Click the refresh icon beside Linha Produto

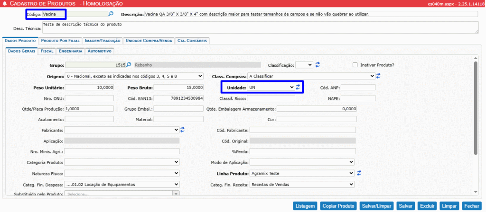(x=359, y=173)
